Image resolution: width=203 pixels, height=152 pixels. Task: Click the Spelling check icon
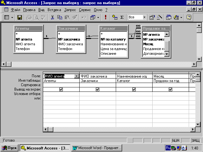click(x=43, y=17)
